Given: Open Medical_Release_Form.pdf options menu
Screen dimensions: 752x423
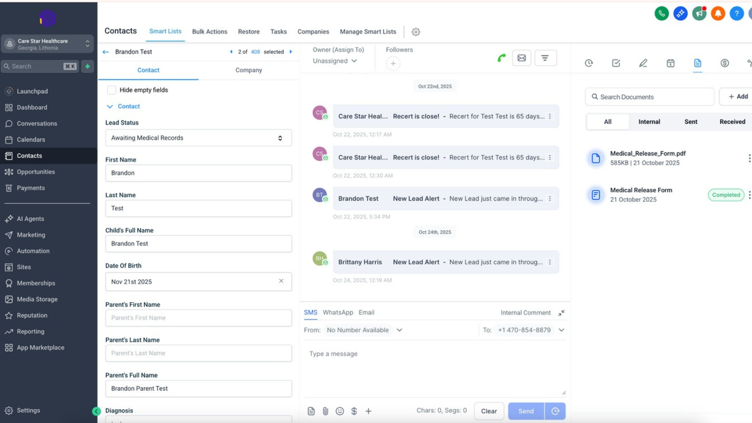Looking at the screenshot, I should (749, 158).
